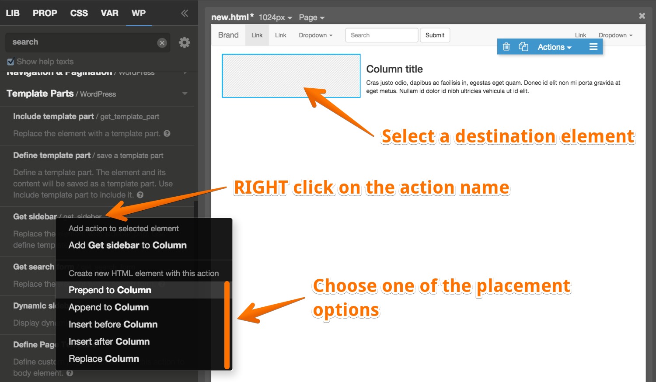Choose Append to Column in context menu
656x382 pixels.
(x=109, y=307)
